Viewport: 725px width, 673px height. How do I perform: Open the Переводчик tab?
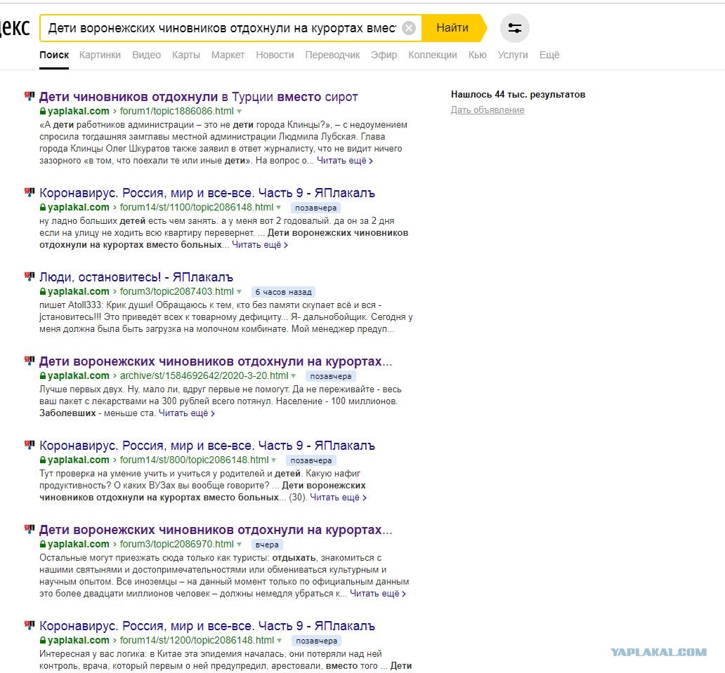(x=332, y=55)
